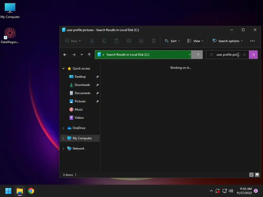Clear the search box text
The image size is (263, 197).
pyautogui.click(x=245, y=55)
